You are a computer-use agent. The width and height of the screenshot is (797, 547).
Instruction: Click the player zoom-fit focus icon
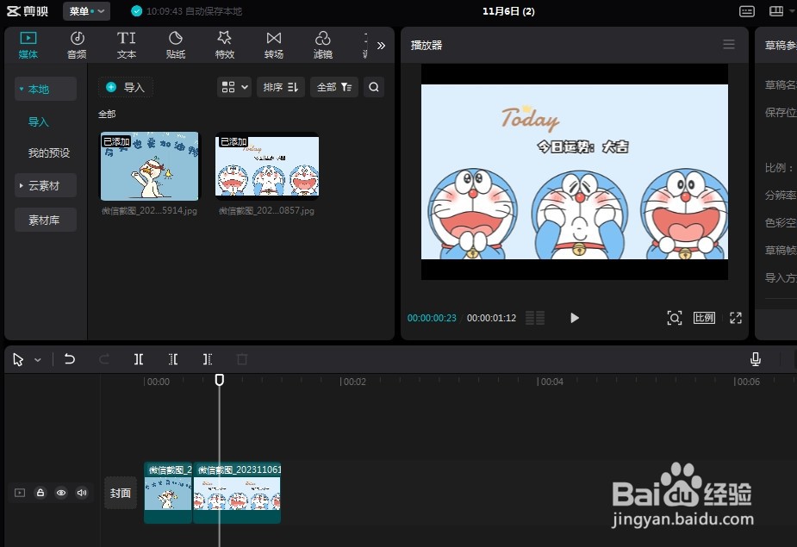point(674,318)
